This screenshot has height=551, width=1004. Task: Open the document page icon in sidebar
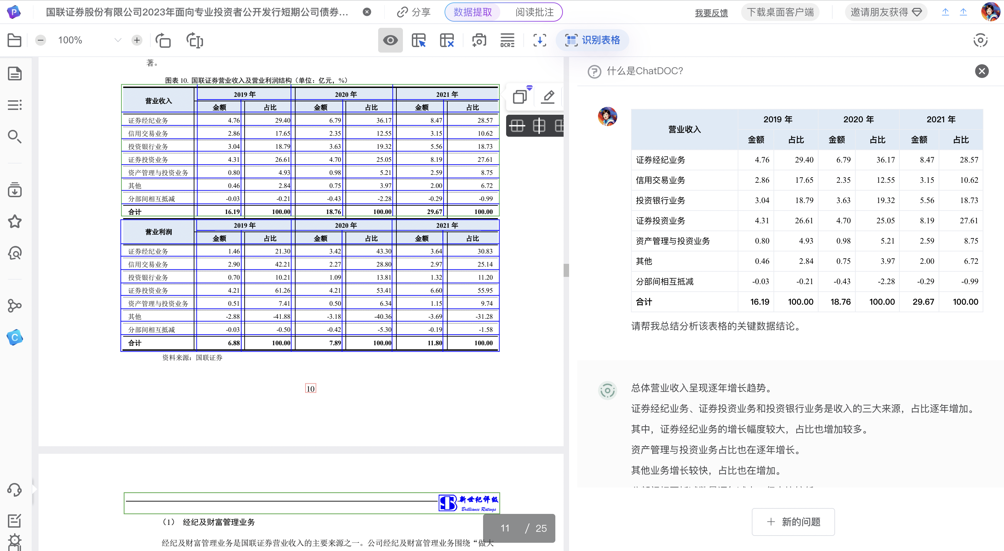[x=15, y=74]
